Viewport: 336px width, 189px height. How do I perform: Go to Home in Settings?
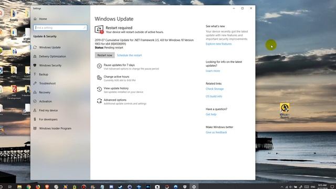pyautogui.click(x=43, y=19)
